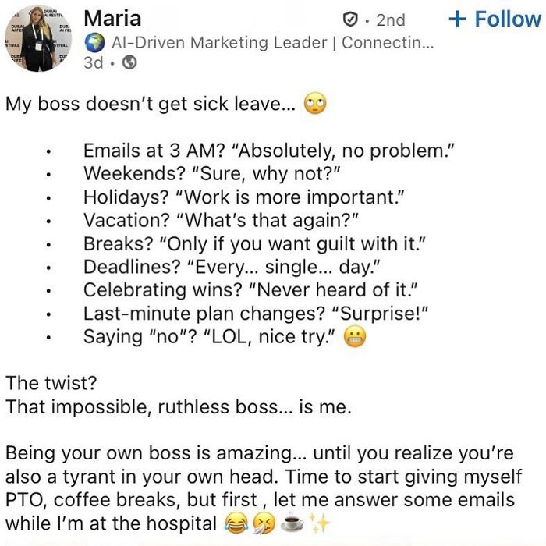The width and height of the screenshot is (546, 546).
Task: Click the 3d post timestamp
Action: point(94,62)
